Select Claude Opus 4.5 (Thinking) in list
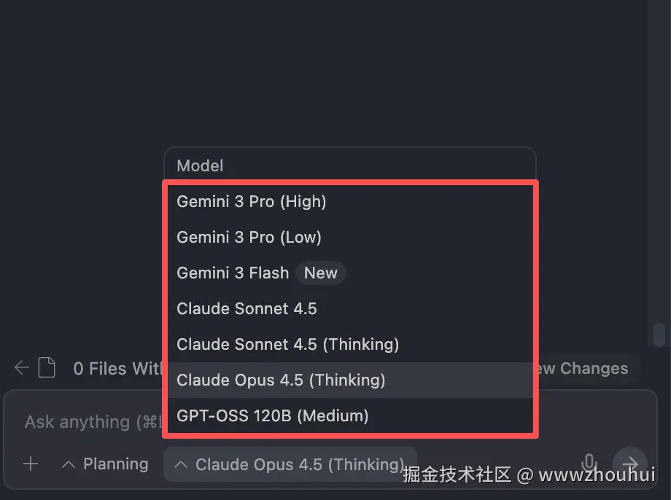671x500 pixels. pyautogui.click(x=281, y=380)
